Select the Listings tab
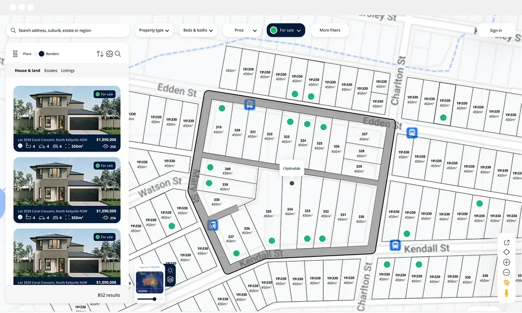Viewport: 522px width, 313px height. (68, 70)
